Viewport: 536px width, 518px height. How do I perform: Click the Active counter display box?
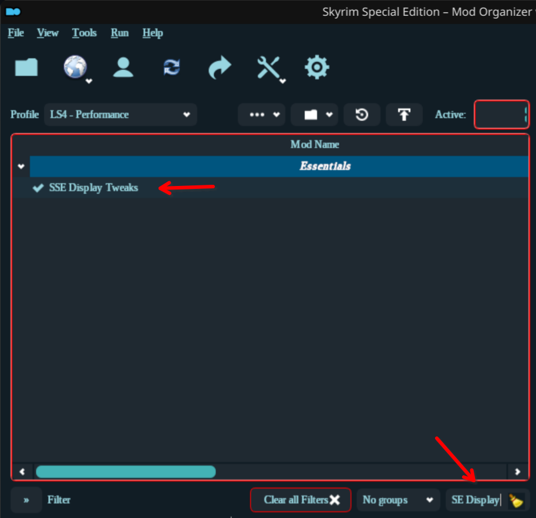[x=501, y=114]
